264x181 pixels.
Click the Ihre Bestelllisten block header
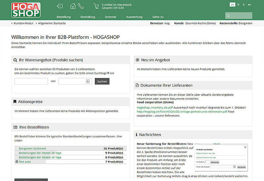click(71, 127)
